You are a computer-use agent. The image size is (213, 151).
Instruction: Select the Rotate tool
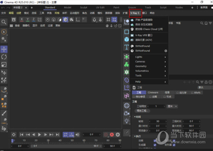pyautogui.click(x=4, y=57)
